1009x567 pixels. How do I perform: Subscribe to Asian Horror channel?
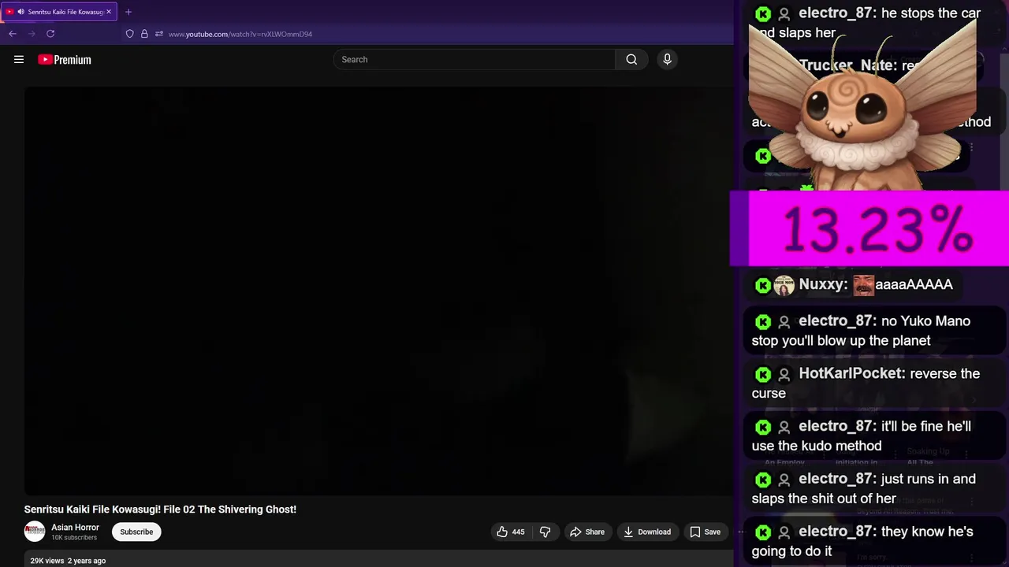[136, 532]
